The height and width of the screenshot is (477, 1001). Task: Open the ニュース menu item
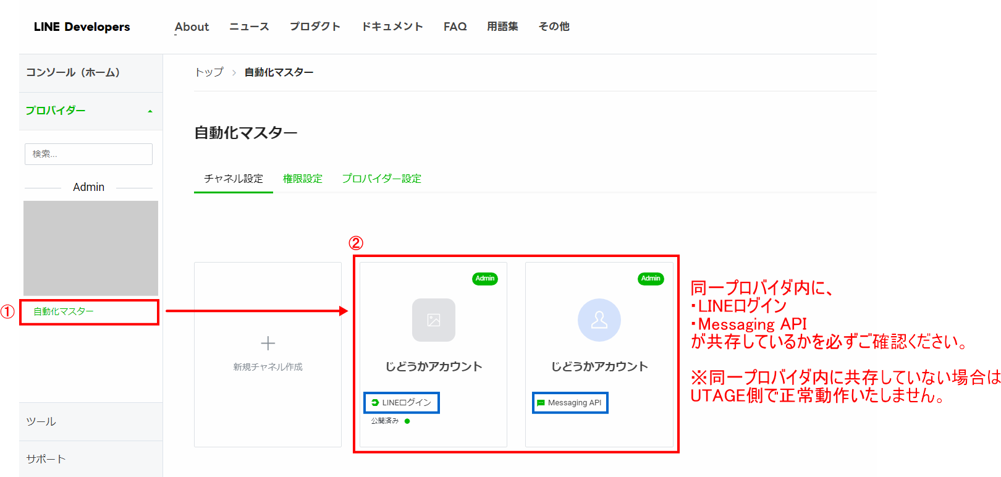[249, 27]
